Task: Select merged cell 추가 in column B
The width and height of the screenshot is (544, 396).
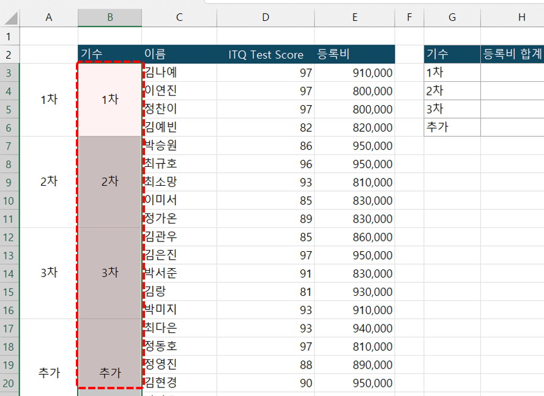Action: pos(110,358)
